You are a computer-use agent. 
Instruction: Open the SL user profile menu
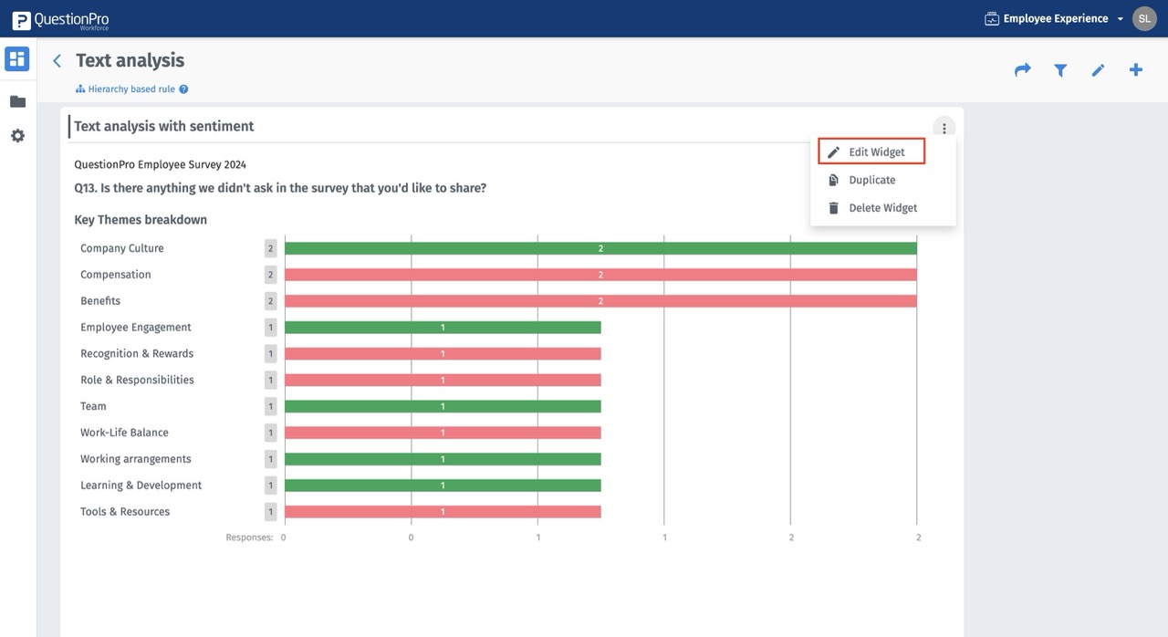pyautogui.click(x=1143, y=17)
